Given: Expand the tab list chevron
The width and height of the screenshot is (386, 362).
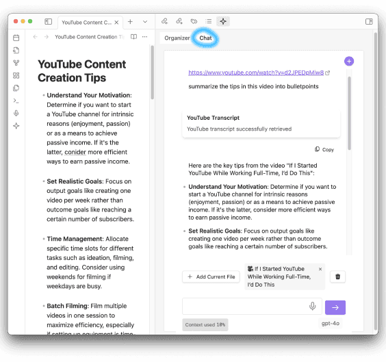Looking at the screenshot, I should [145, 22].
